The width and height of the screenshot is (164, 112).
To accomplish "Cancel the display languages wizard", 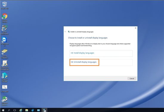I will click(x=132, y=78).
